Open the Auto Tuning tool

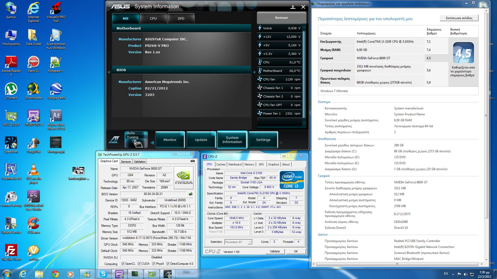[x=136, y=140]
